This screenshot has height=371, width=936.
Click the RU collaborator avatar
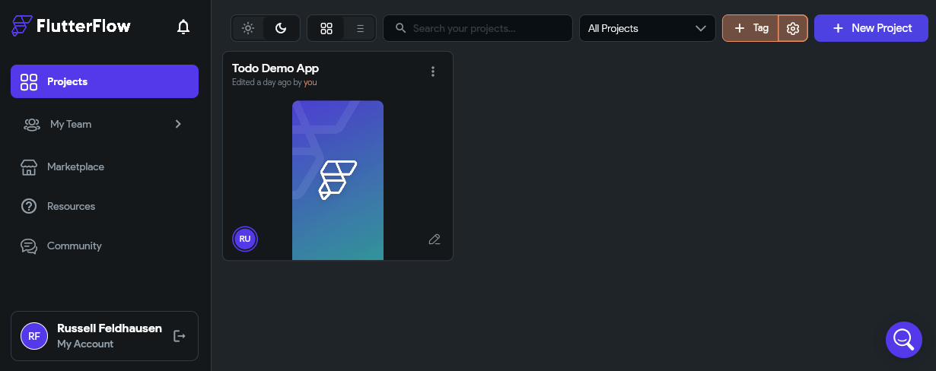tap(245, 239)
